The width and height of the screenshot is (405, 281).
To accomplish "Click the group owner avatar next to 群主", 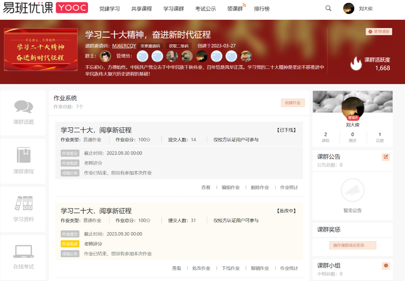I will pyautogui.click(x=105, y=56).
